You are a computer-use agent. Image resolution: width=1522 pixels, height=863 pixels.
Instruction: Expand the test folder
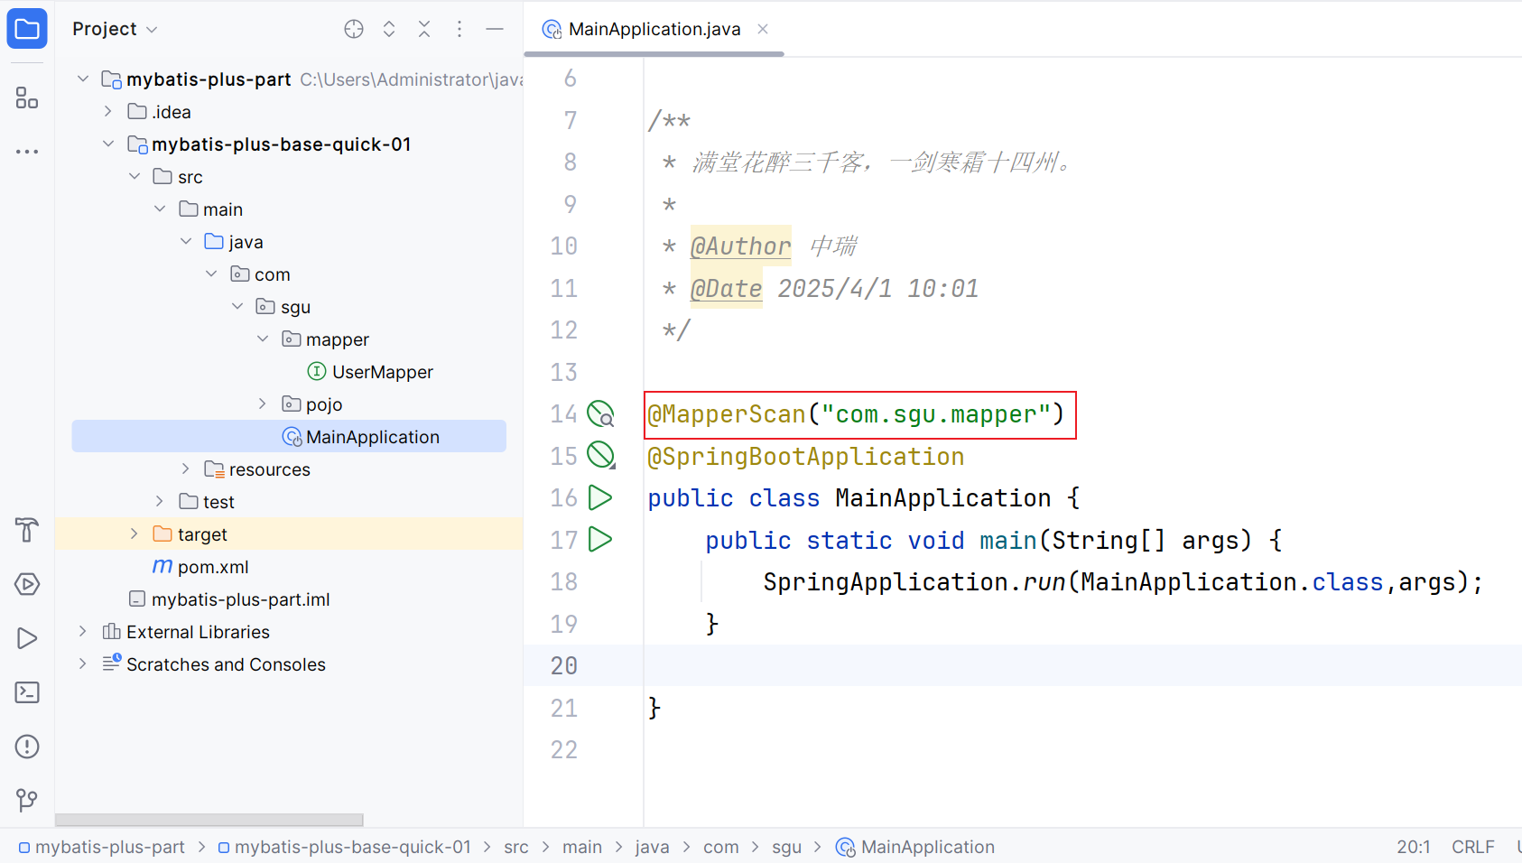point(160,501)
